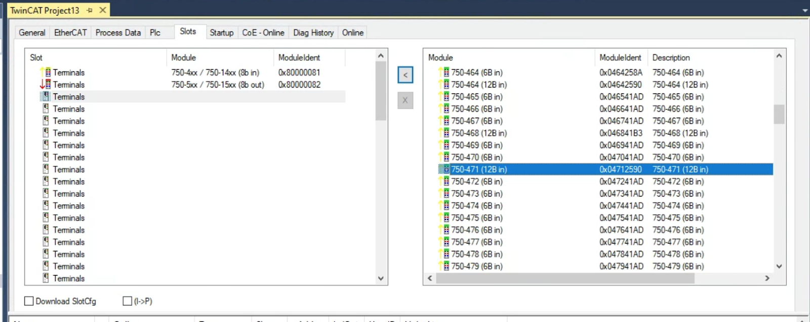Click module icon for 750-469 (6B in)
The image size is (810, 322).
[x=445, y=145]
